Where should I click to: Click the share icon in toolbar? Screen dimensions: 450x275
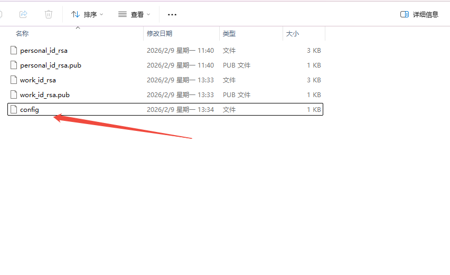pyautogui.click(x=23, y=14)
